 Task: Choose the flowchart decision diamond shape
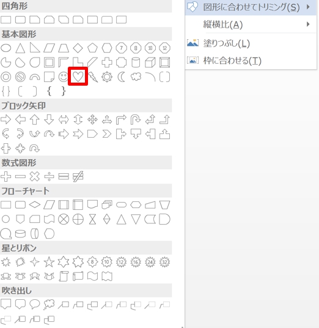35,204
